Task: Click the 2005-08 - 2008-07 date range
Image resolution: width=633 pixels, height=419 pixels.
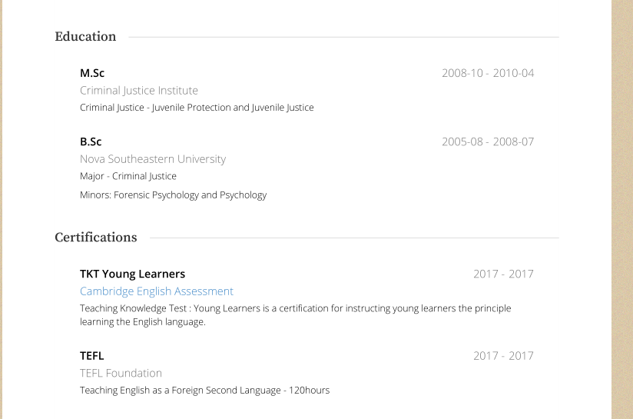Action: [488, 141]
